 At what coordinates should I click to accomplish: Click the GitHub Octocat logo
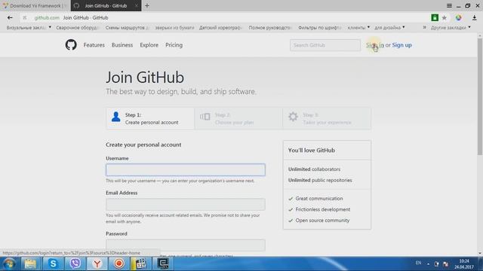click(x=71, y=45)
